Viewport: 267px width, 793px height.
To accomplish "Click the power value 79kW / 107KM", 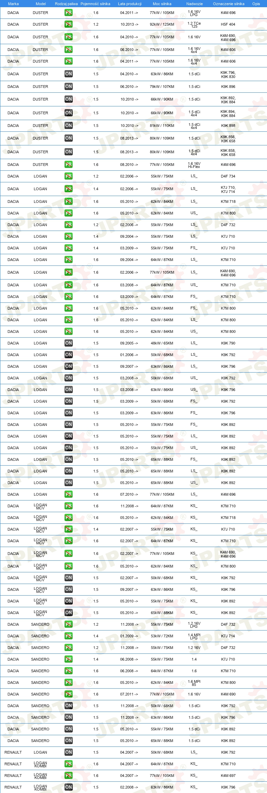I will (162, 87).
